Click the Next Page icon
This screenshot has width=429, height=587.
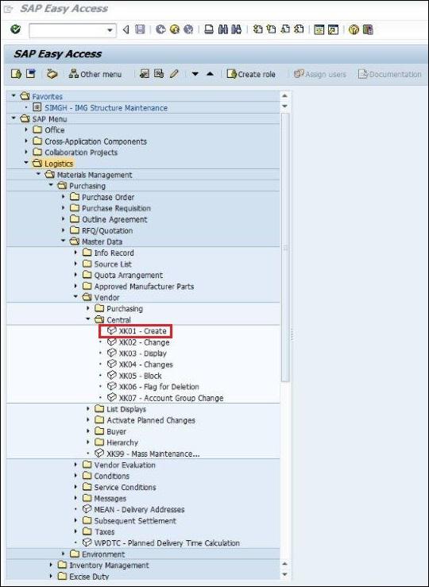click(285, 29)
